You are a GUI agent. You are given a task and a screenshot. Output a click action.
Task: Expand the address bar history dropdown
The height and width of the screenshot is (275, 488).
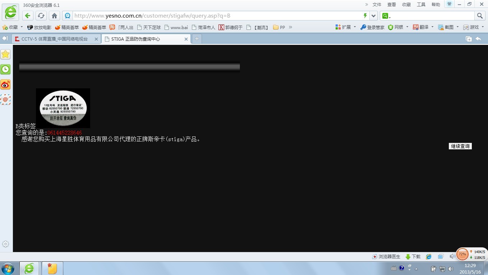pos(374,15)
